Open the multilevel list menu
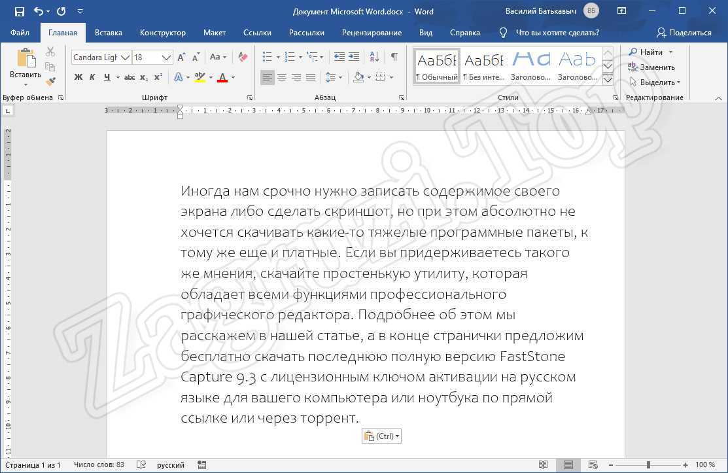Screen dimensions: 728x473 point(315,57)
